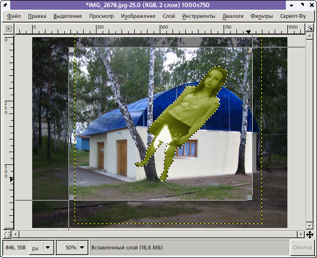Click the zoom-on-resize magnifier icon

pos(310,28)
